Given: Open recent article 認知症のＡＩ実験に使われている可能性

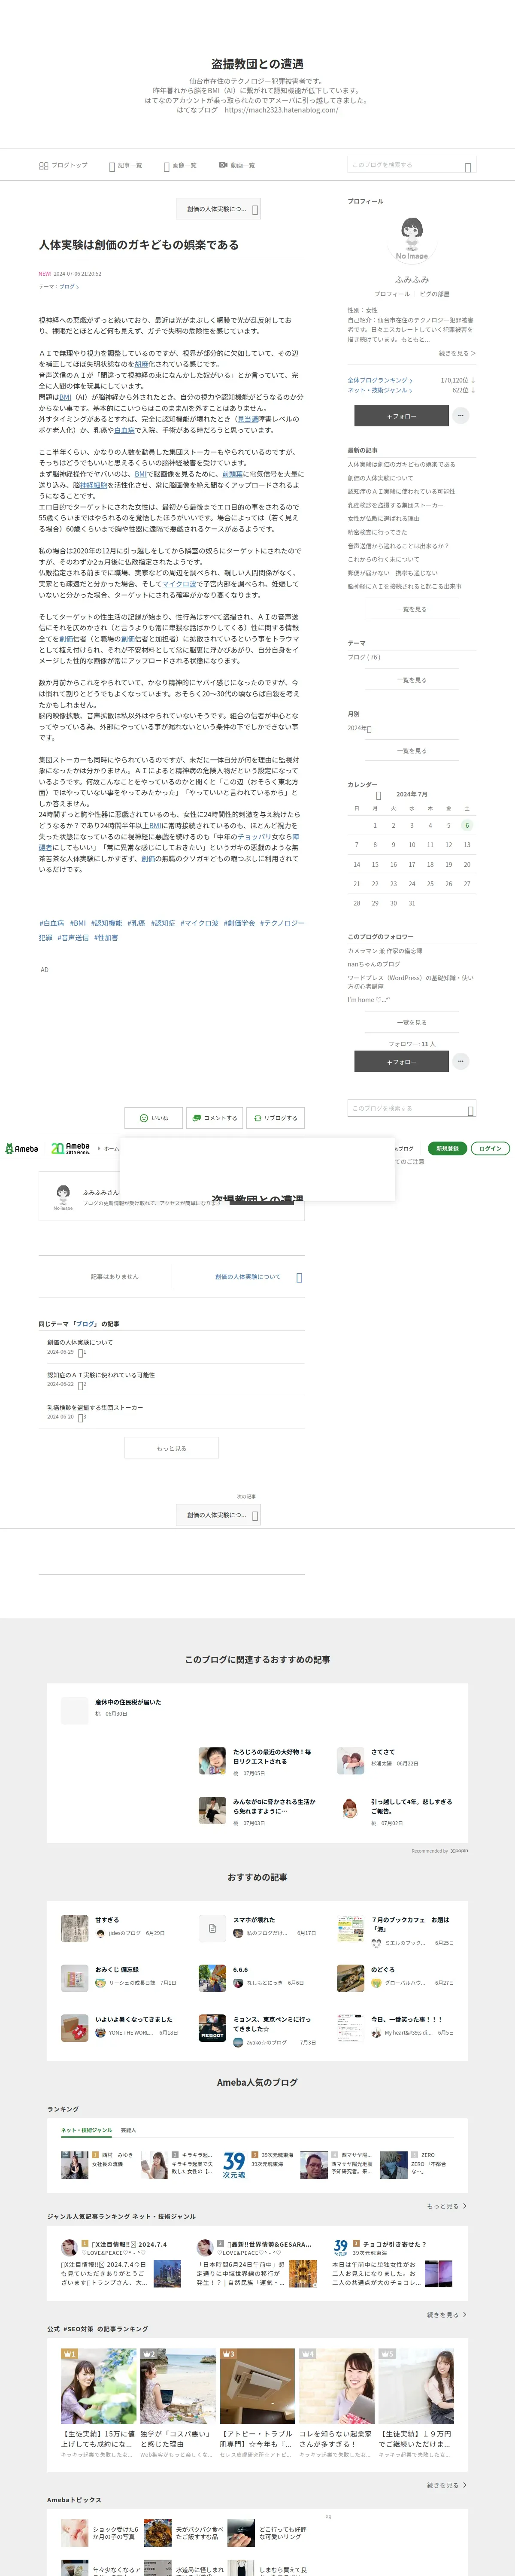Looking at the screenshot, I should [401, 491].
